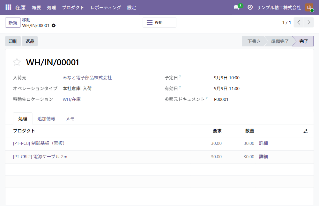This screenshot has width=319, height=206.
Task: Open the 設定 menu
Action: pyautogui.click(x=131, y=8)
